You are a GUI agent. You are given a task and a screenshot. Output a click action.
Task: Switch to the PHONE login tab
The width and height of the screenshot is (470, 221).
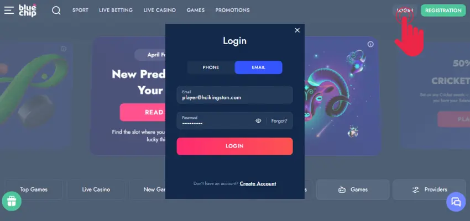tap(211, 67)
